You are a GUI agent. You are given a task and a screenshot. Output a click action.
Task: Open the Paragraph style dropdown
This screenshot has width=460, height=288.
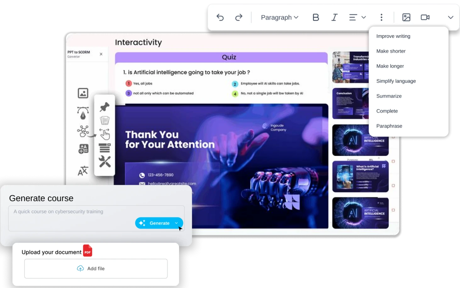279,17
